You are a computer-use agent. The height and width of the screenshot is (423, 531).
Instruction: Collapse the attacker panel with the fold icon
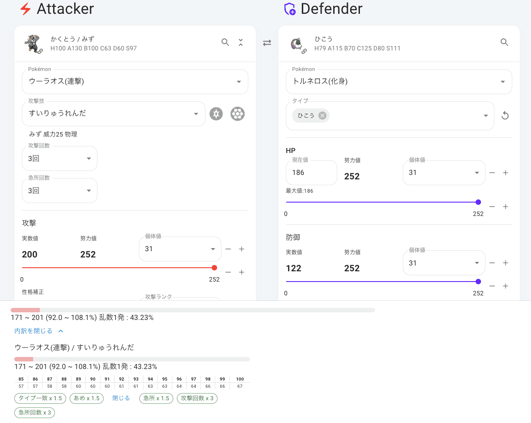[x=241, y=42]
